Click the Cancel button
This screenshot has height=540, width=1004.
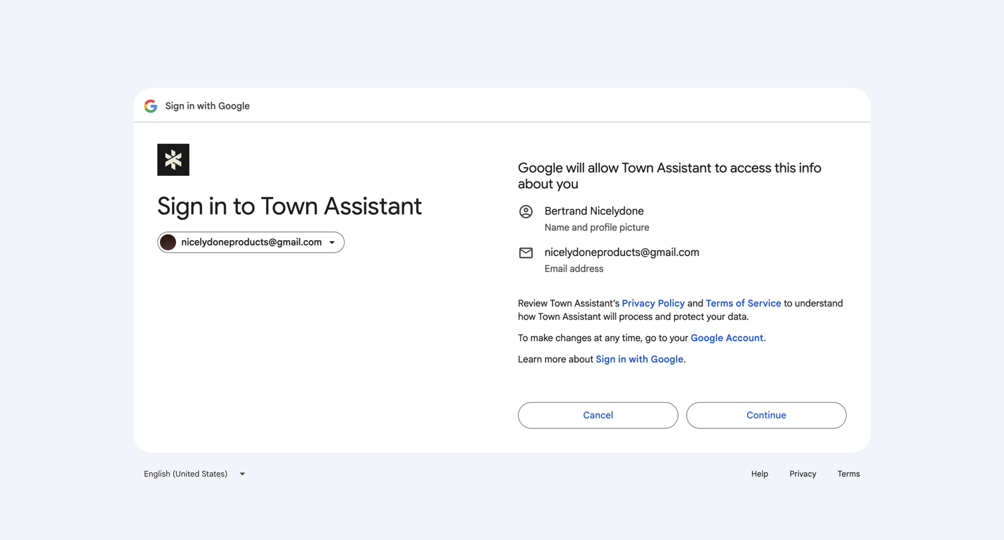[598, 415]
